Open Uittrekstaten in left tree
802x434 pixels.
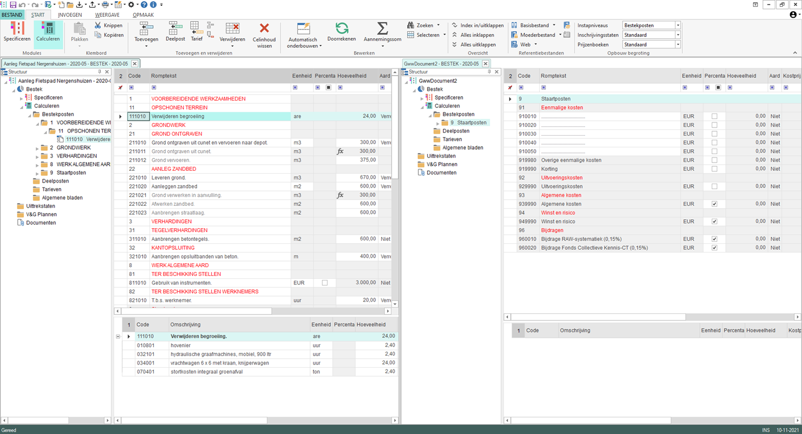pyautogui.click(x=40, y=206)
